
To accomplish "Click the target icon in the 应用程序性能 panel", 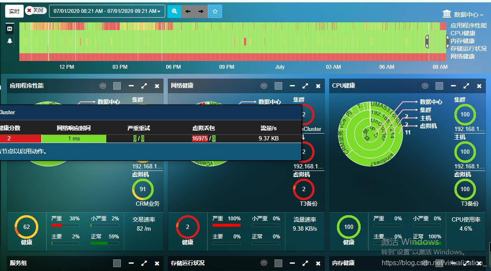I will [103, 85].
